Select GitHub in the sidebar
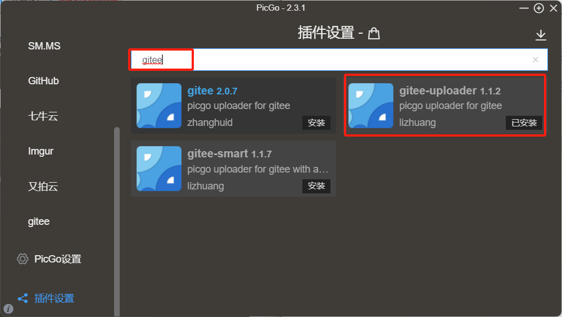Image resolution: width=562 pixels, height=317 pixels. [x=43, y=81]
